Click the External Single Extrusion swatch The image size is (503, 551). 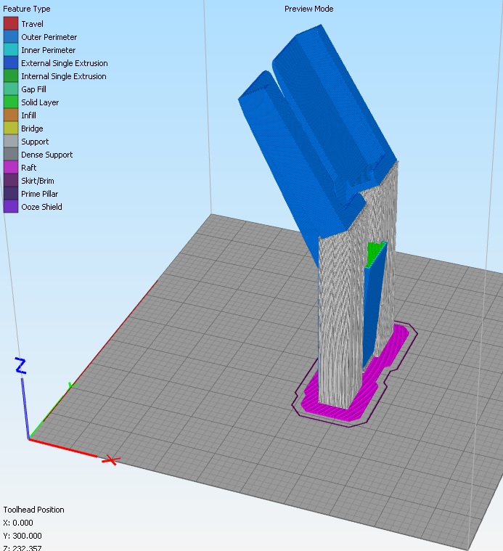click(11, 63)
